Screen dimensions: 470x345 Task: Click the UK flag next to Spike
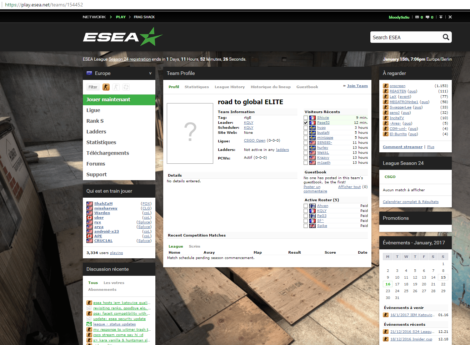point(312,226)
